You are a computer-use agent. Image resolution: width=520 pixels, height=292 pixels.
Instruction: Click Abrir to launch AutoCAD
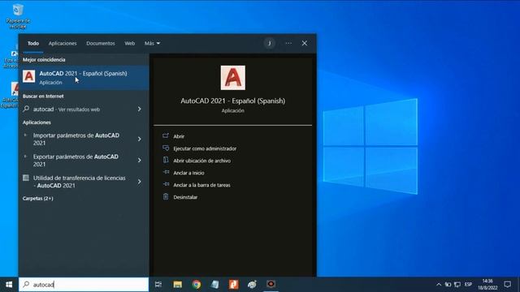click(179, 136)
